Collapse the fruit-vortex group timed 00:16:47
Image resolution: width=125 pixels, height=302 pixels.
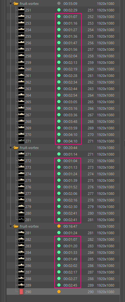11,226
